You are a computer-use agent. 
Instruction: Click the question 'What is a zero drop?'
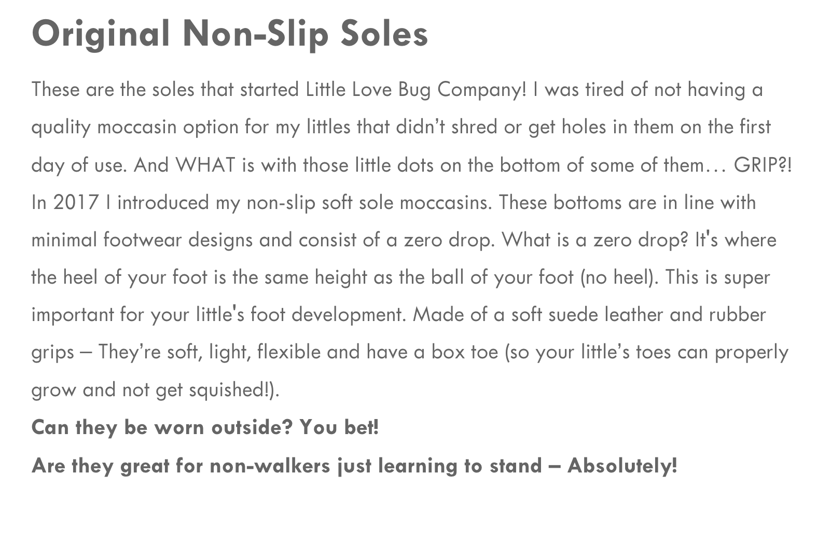point(595,240)
